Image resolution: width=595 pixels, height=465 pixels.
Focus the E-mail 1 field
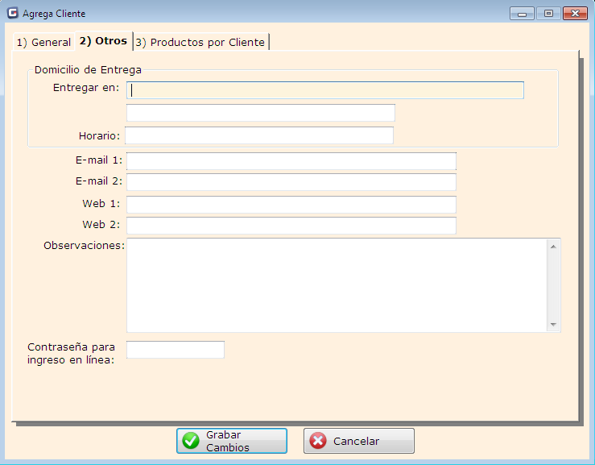tap(291, 161)
